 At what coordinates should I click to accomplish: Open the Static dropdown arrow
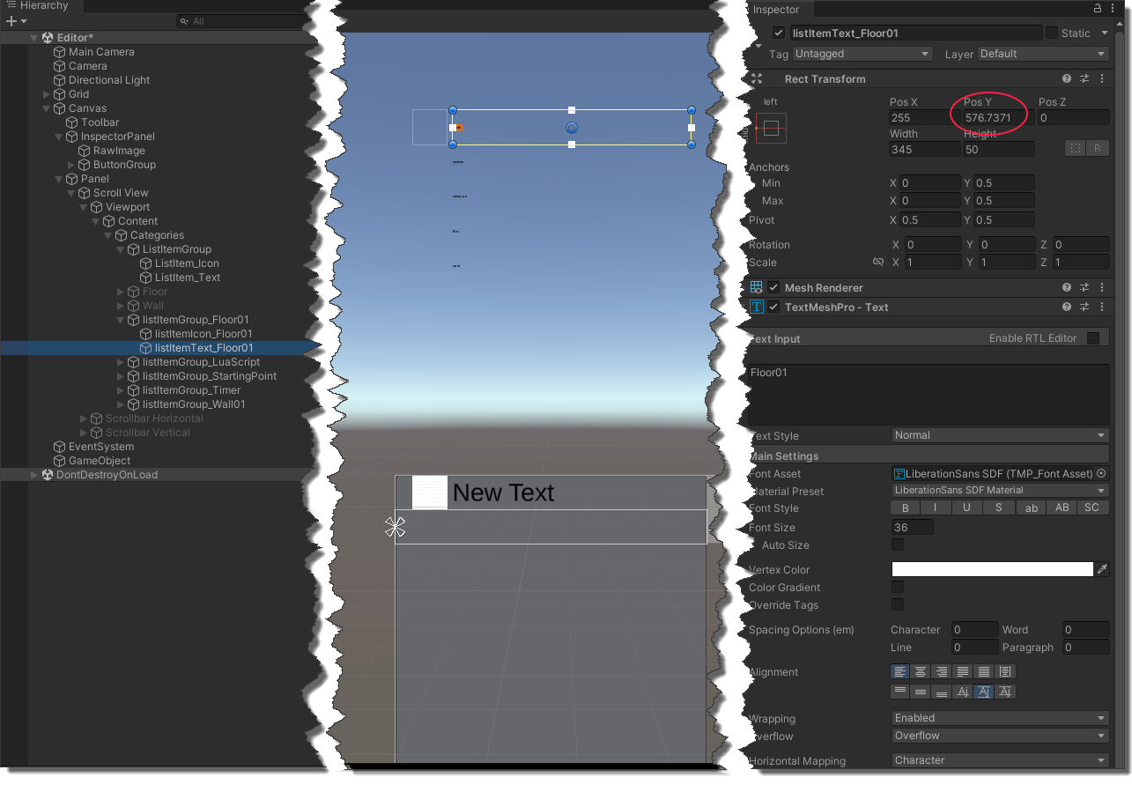point(1105,33)
